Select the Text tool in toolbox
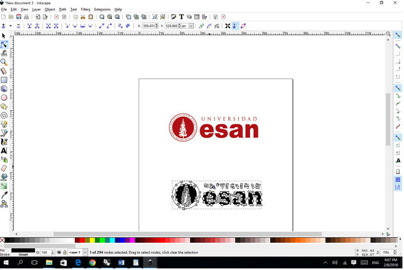This screenshot has width=404, height=270. pyautogui.click(x=4, y=151)
